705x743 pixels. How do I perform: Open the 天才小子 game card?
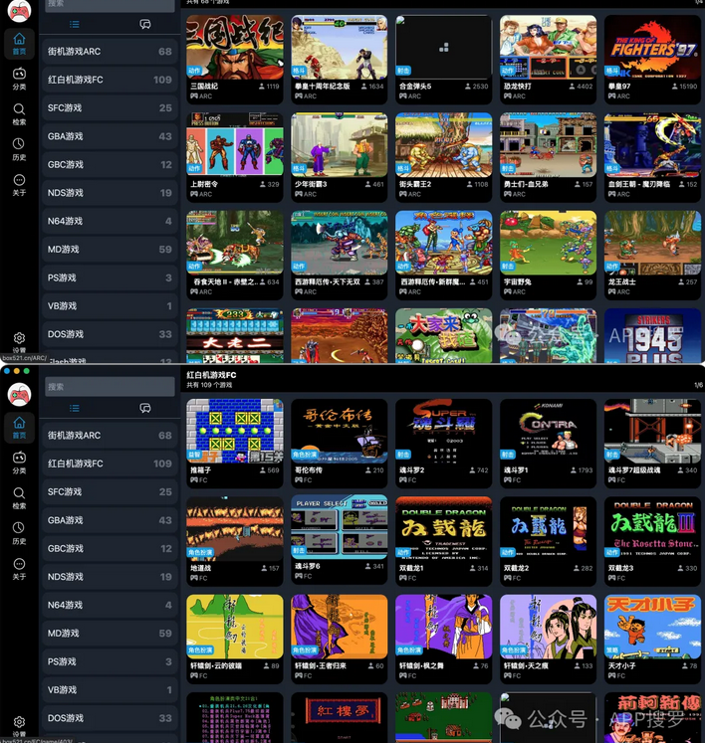(652, 639)
